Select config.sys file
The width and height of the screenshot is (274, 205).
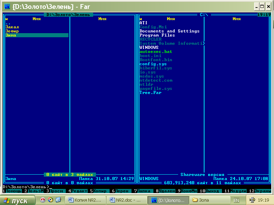point(153,64)
